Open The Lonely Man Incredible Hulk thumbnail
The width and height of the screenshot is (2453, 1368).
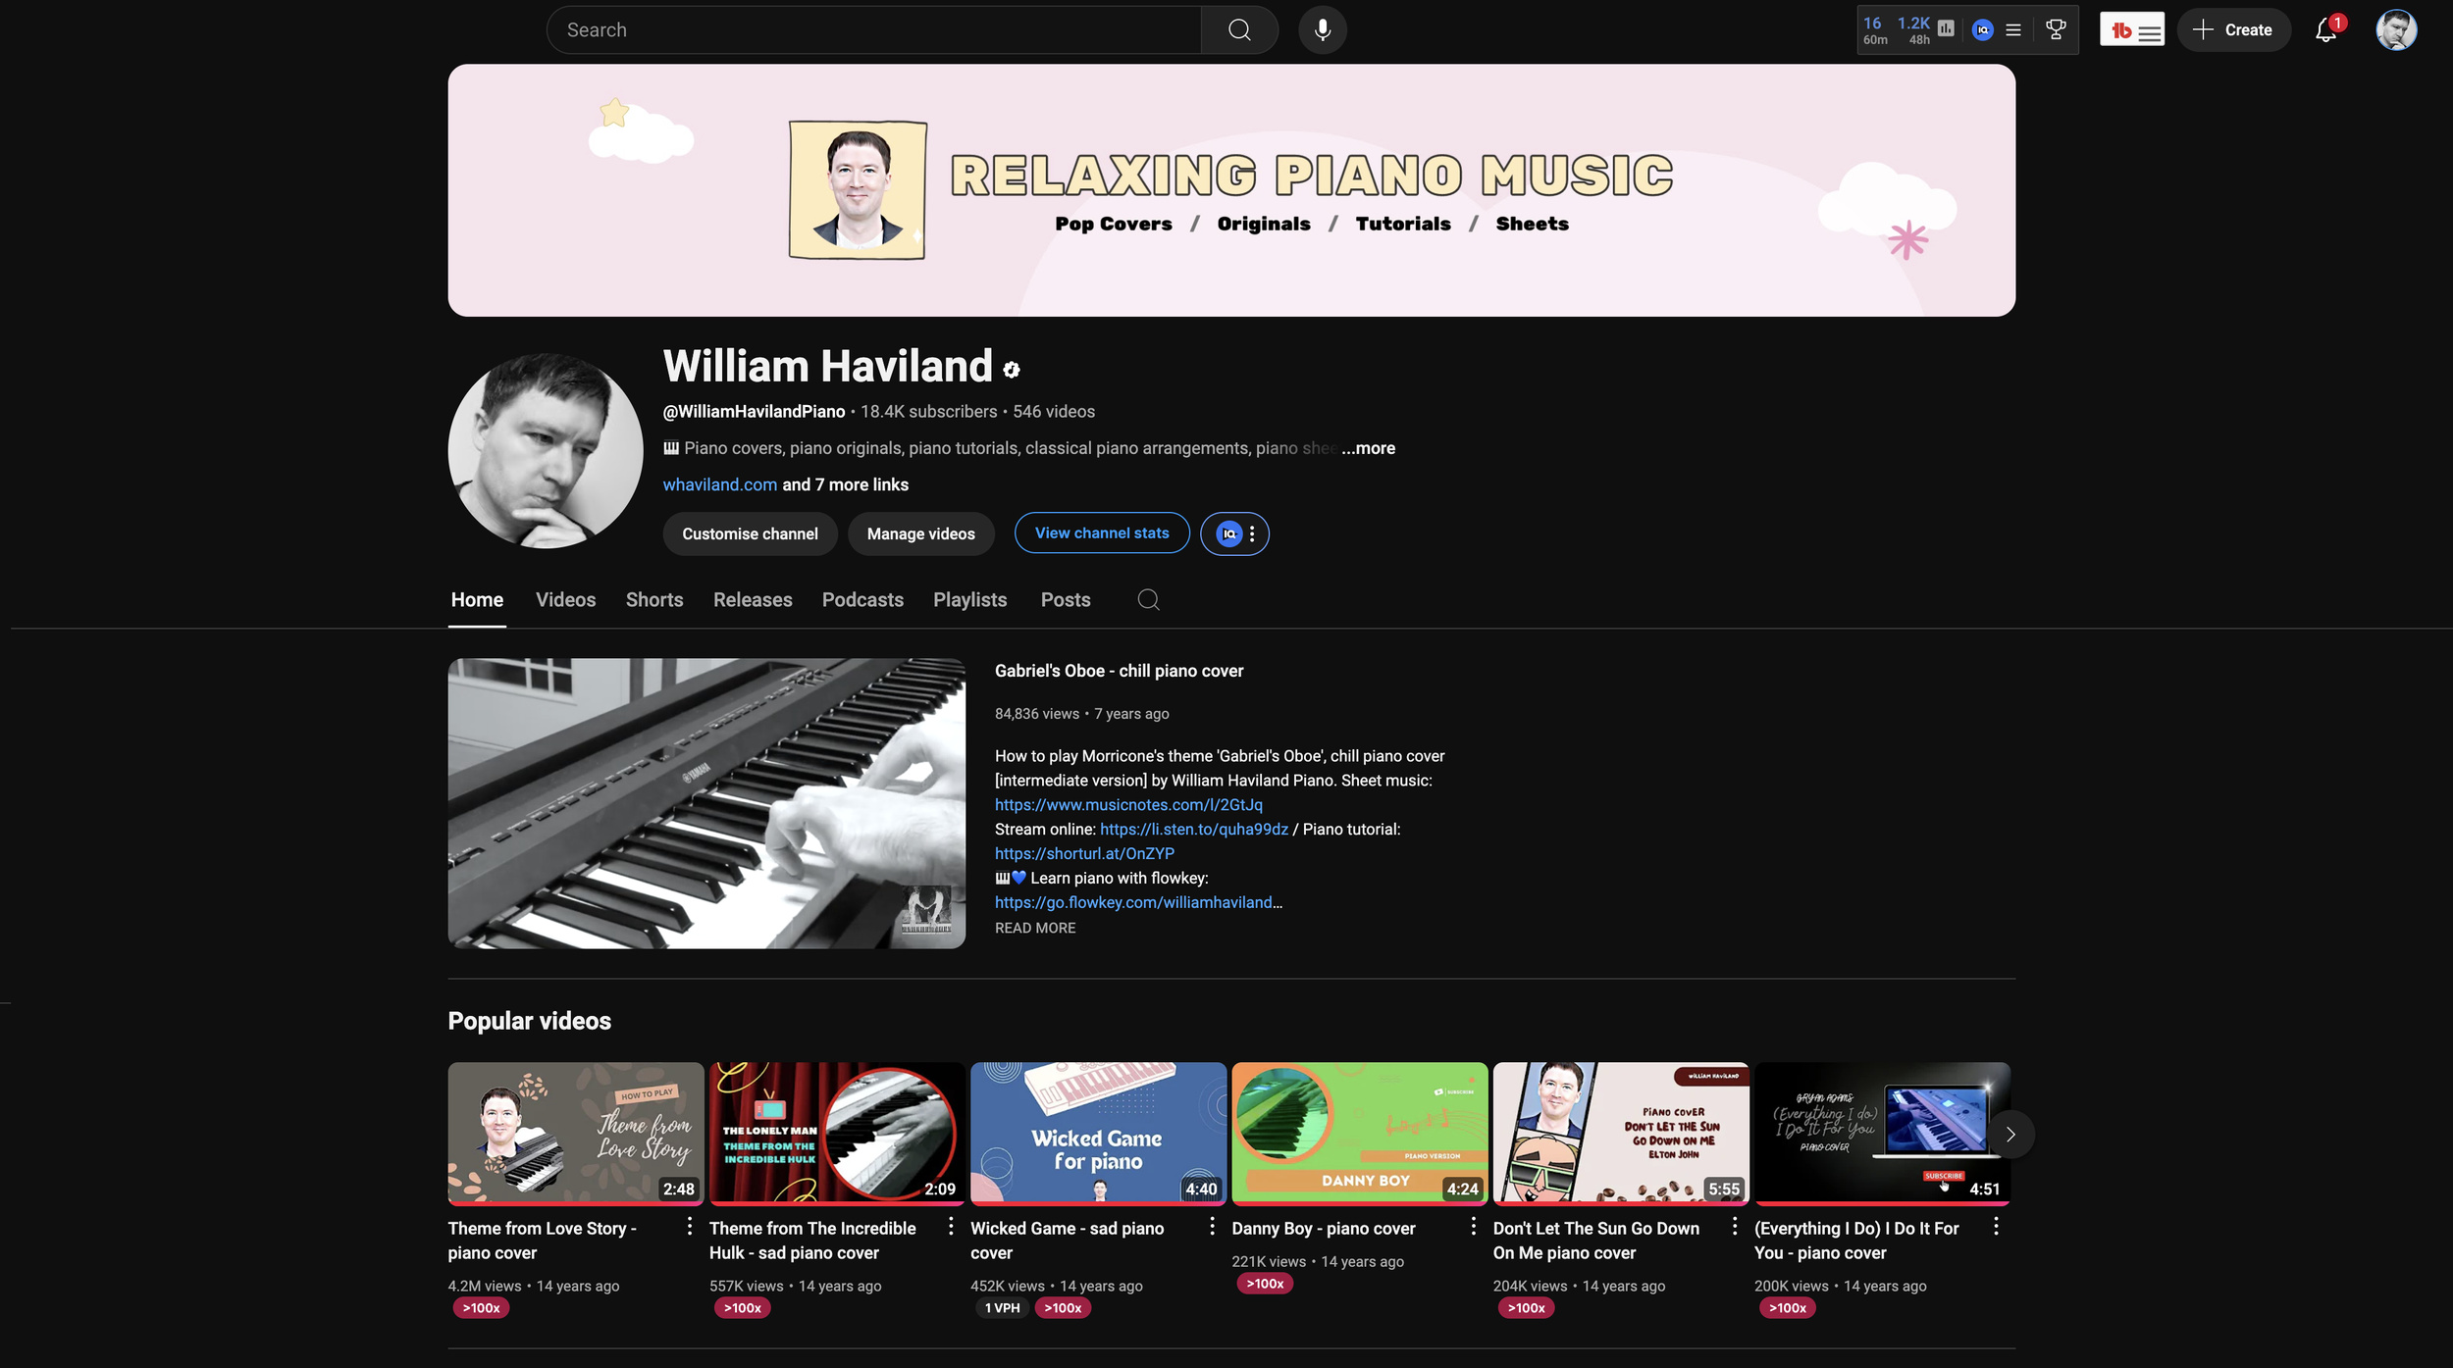pos(837,1134)
